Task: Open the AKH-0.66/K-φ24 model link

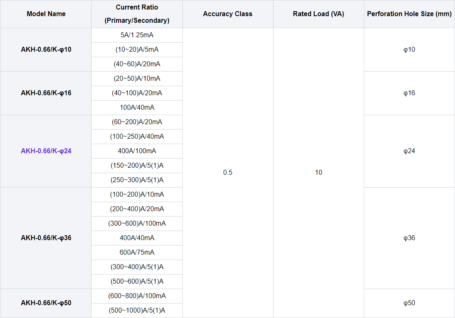Action: pos(46,151)
